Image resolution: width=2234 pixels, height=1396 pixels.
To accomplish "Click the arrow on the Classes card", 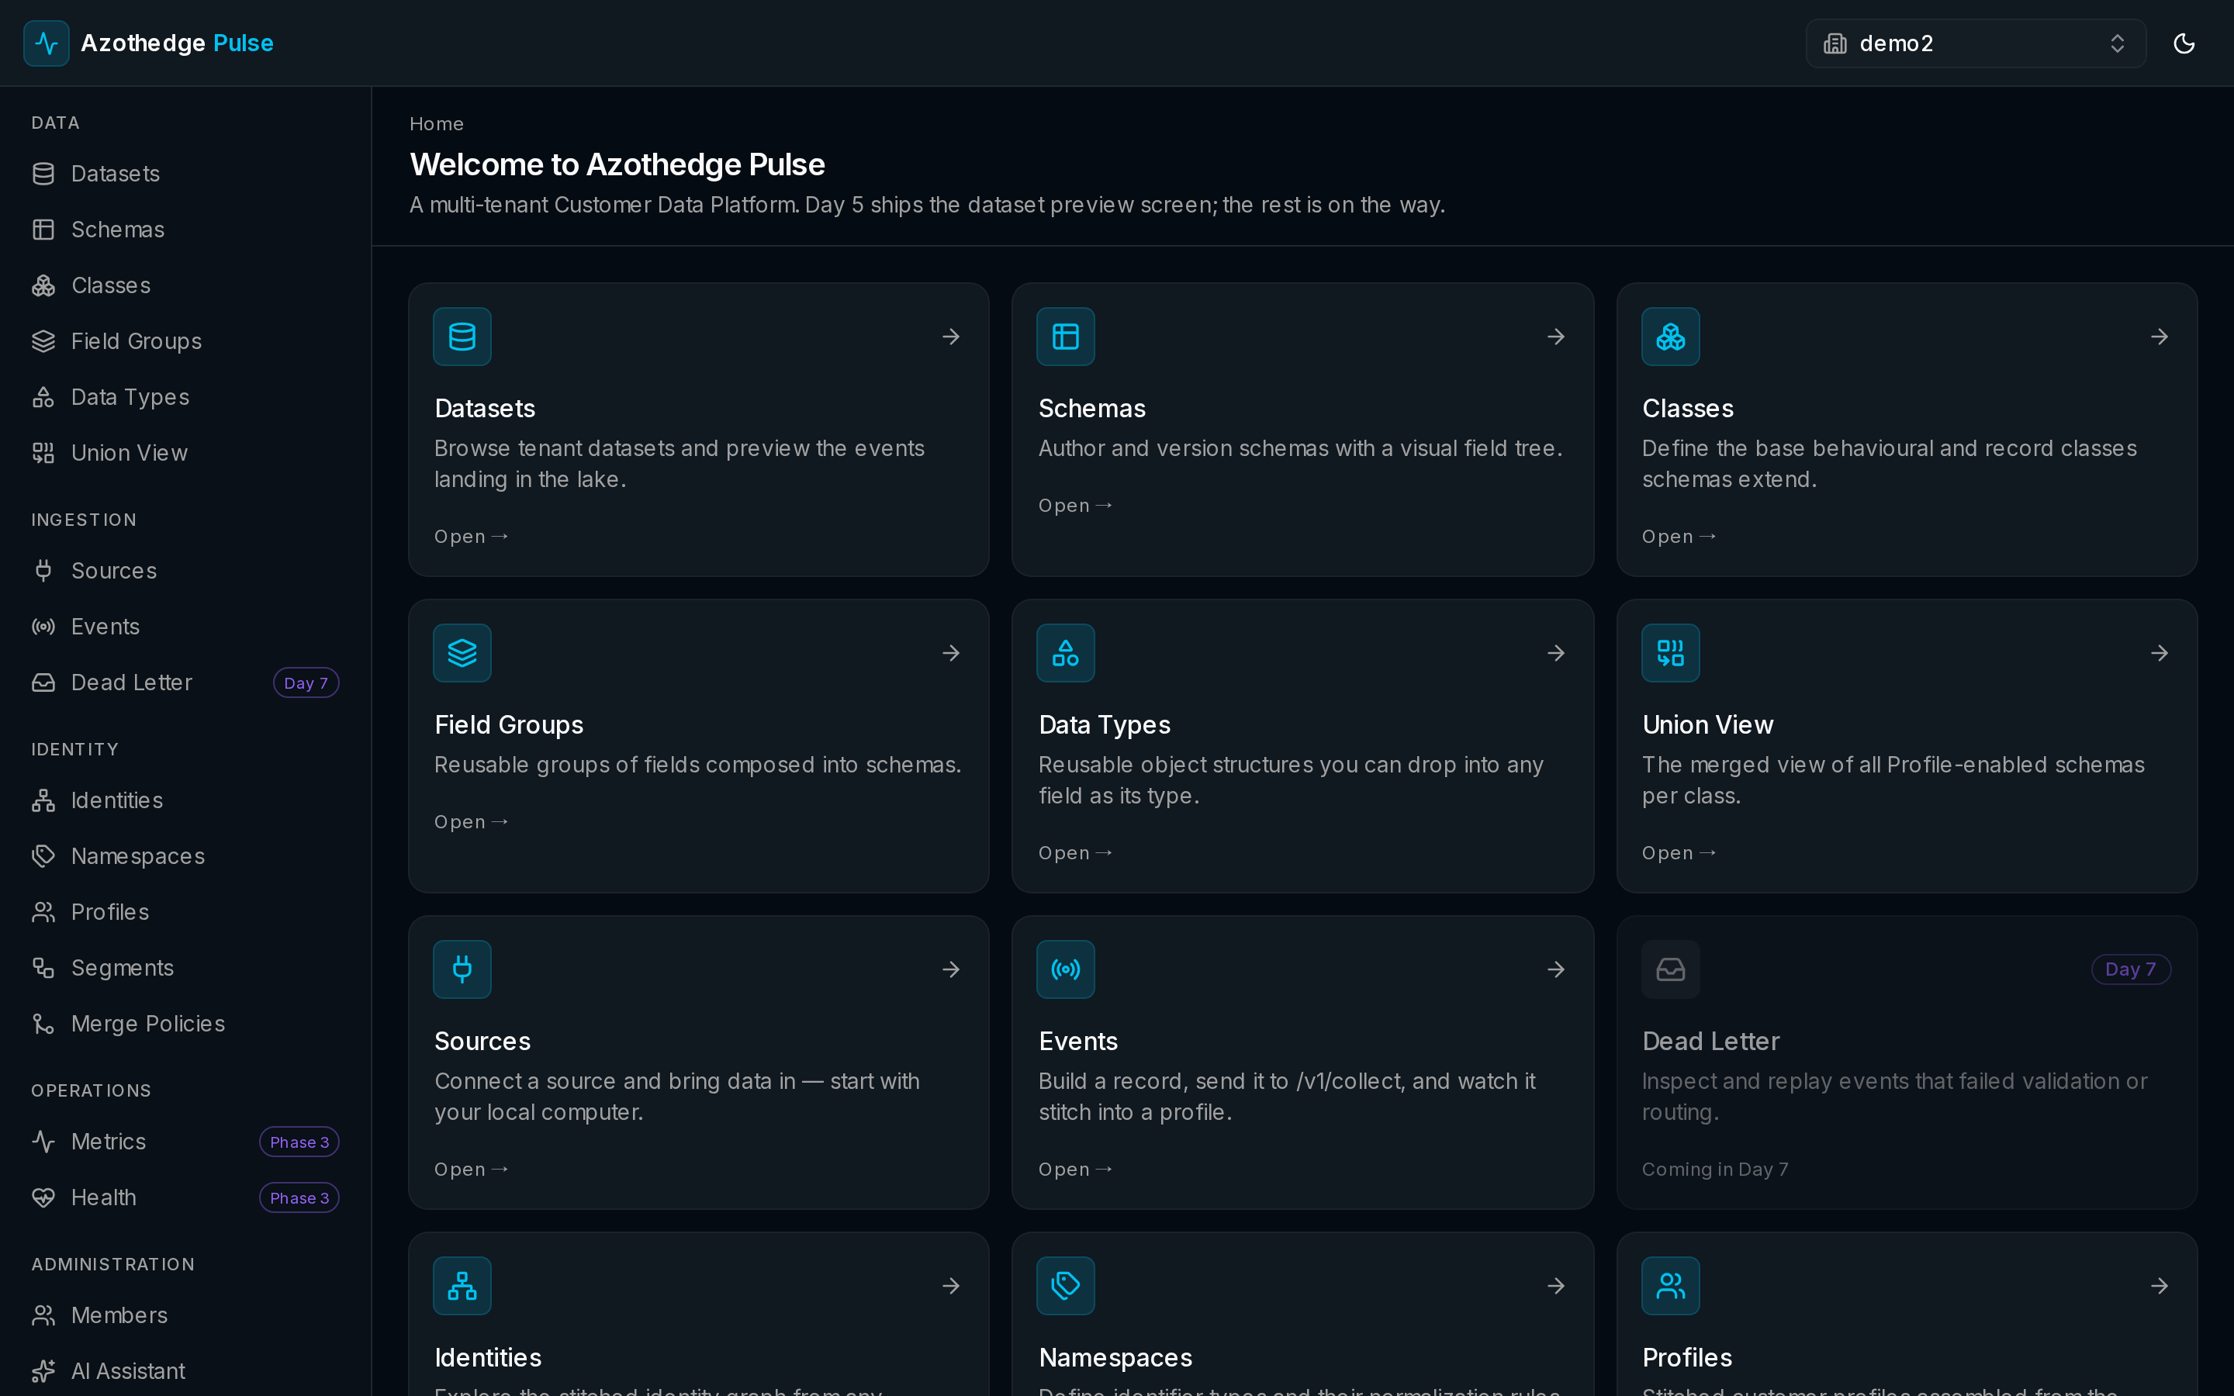I will [x=2160, y=336].
